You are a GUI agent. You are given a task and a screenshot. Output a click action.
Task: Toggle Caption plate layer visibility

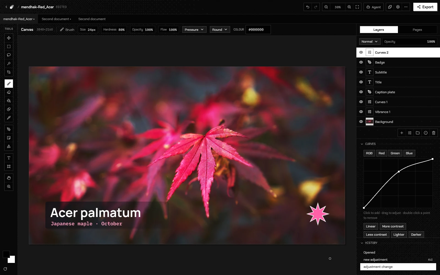point(361,92)
